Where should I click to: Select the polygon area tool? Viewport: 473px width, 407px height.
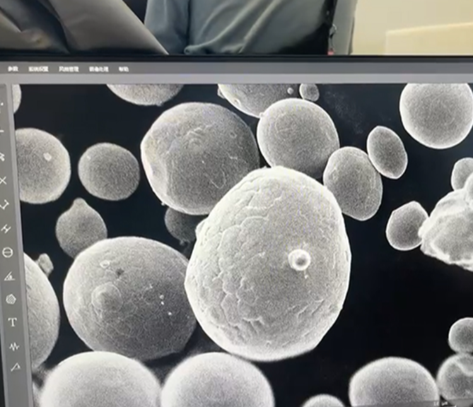(x=11, y=299)
